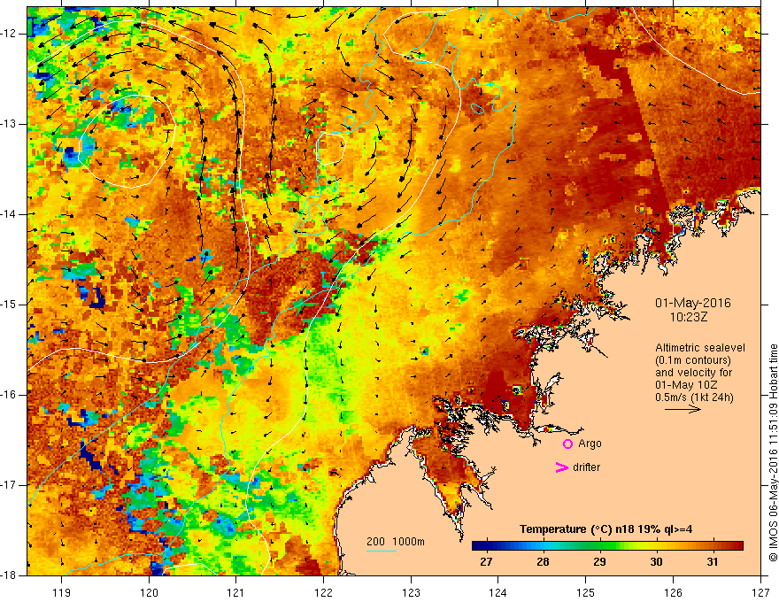779x602 pixels.
Task: Click the 'Argo' legend label
Action: 590,444
